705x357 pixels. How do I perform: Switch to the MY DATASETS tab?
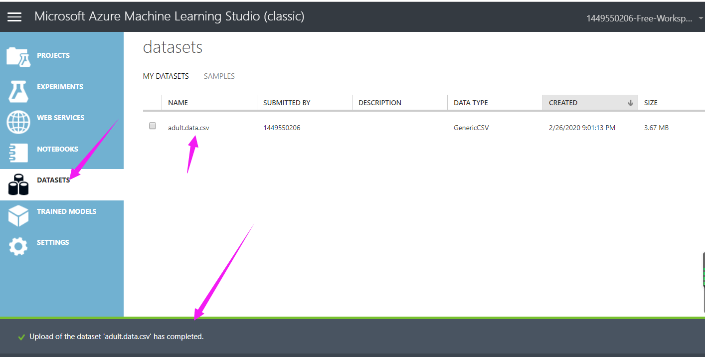[166, 76]
